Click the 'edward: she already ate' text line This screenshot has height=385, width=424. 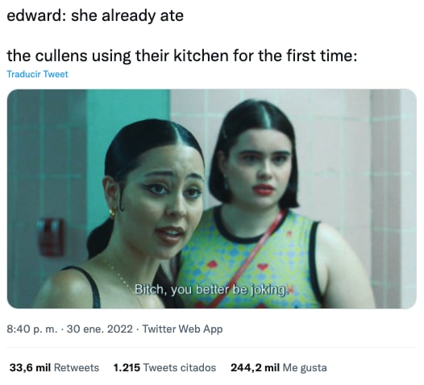[x=95, y=15]
